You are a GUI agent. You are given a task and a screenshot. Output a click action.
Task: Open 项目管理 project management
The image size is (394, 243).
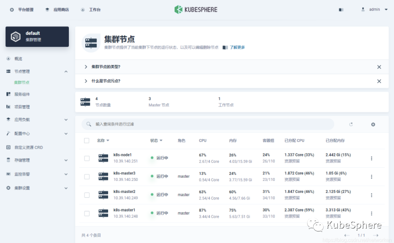[22, 107]
